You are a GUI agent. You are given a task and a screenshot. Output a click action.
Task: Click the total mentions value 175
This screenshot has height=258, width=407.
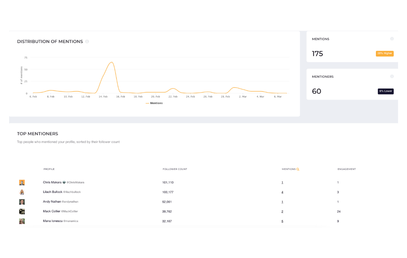[x=318, y=54]
